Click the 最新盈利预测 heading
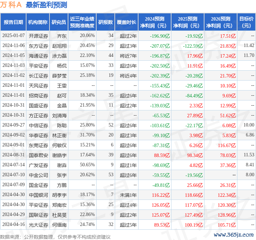 (46, 5)
